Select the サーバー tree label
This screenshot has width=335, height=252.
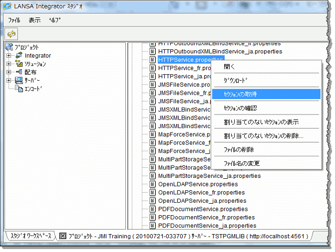[x=32, y=80]
